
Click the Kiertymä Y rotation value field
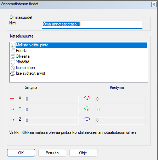[120, 110]
